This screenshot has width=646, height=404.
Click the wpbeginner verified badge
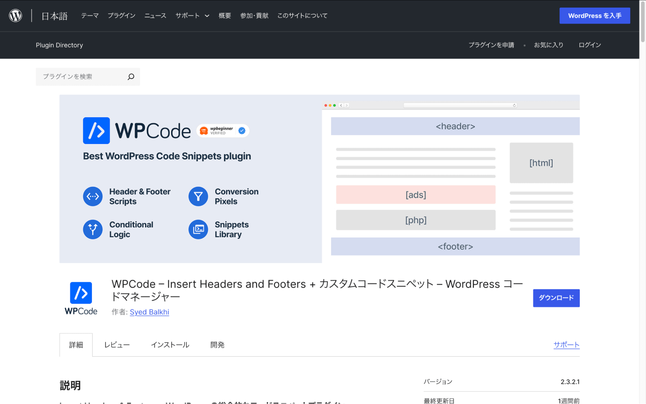(222, 131)
